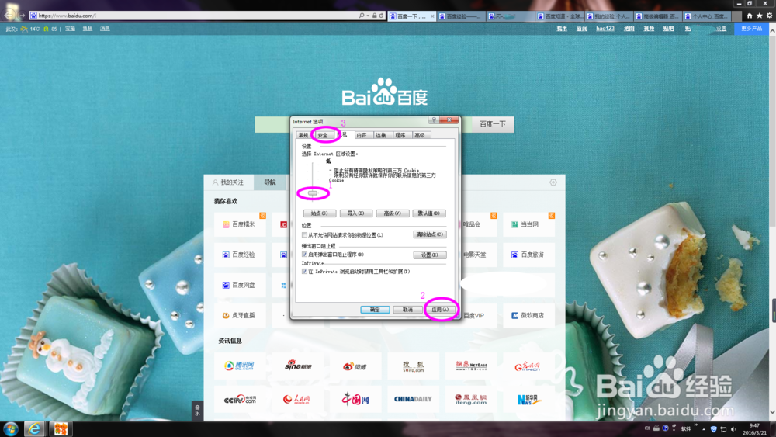Click the browser refresh icon

click(381, 16)
